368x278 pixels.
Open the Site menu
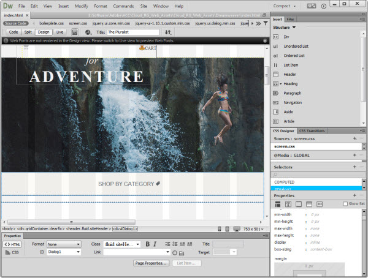(x=144, y=6)
